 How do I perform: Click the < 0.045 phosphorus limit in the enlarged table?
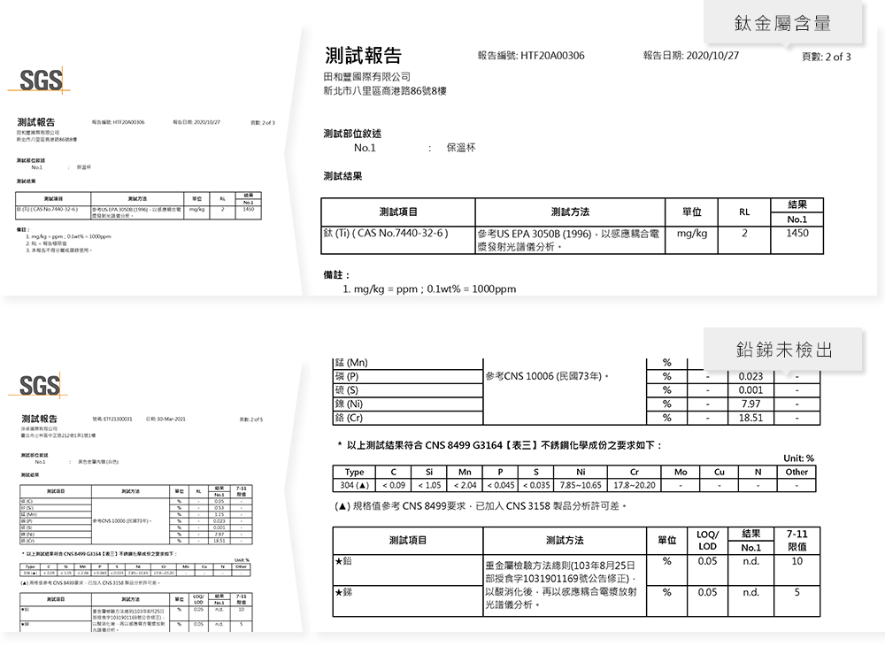501,485
